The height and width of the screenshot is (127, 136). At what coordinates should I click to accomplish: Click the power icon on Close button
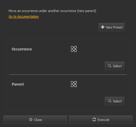click(x=31, y=119)
